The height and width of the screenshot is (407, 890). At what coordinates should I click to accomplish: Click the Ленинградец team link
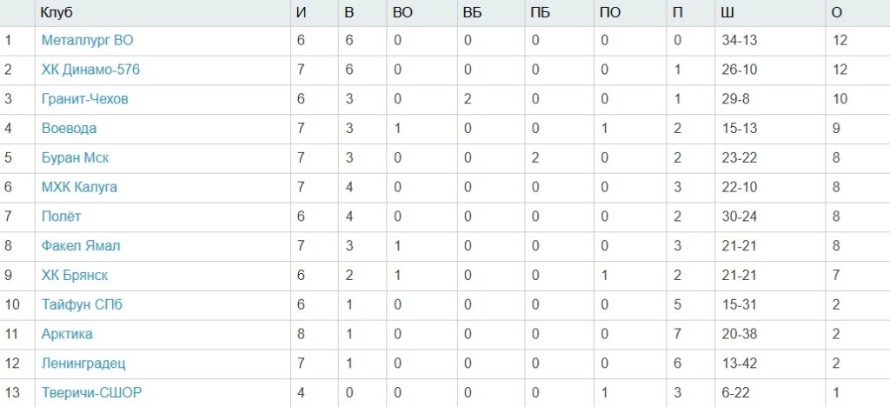(x=83, y=364)
